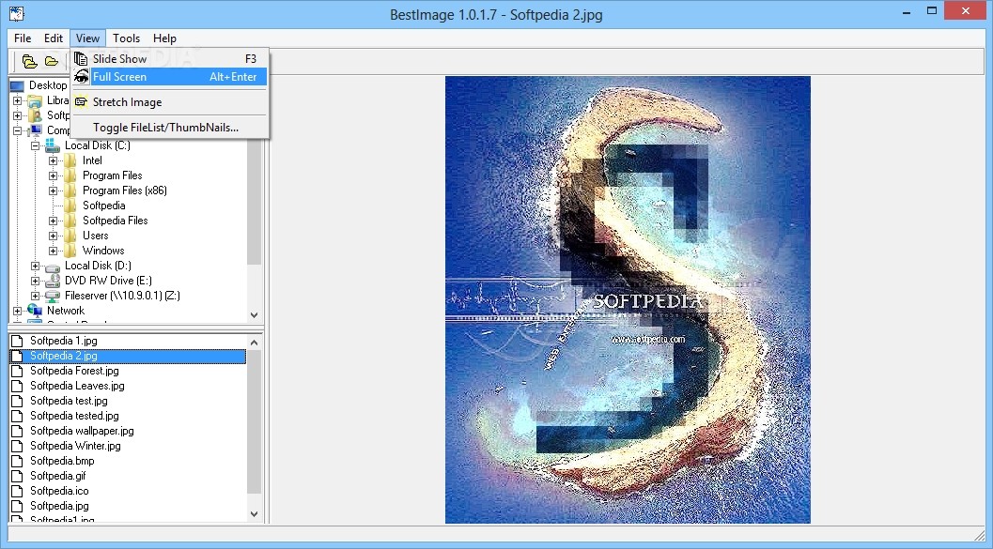Collapse the Local Disk (C:) node
Screen dimensions: 993x549
(x=35, y=145)
